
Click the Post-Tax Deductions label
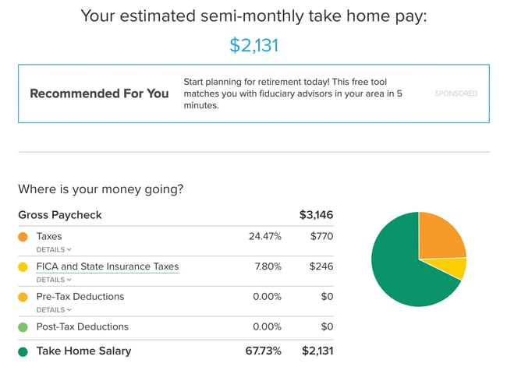pos(83,327)
